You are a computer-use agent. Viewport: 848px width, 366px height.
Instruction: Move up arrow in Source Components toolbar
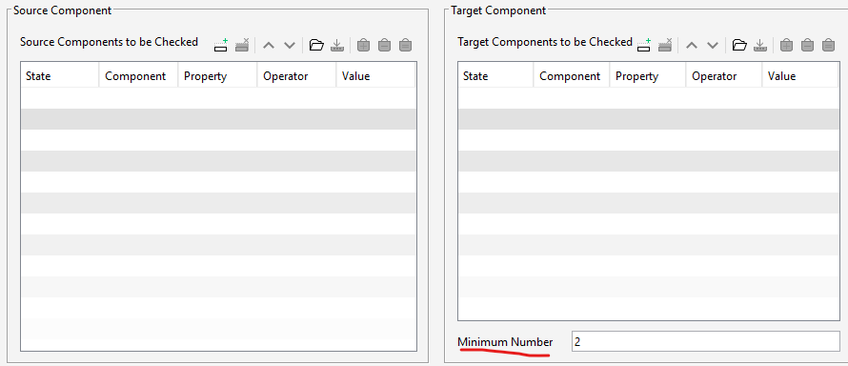click(269, 46)
